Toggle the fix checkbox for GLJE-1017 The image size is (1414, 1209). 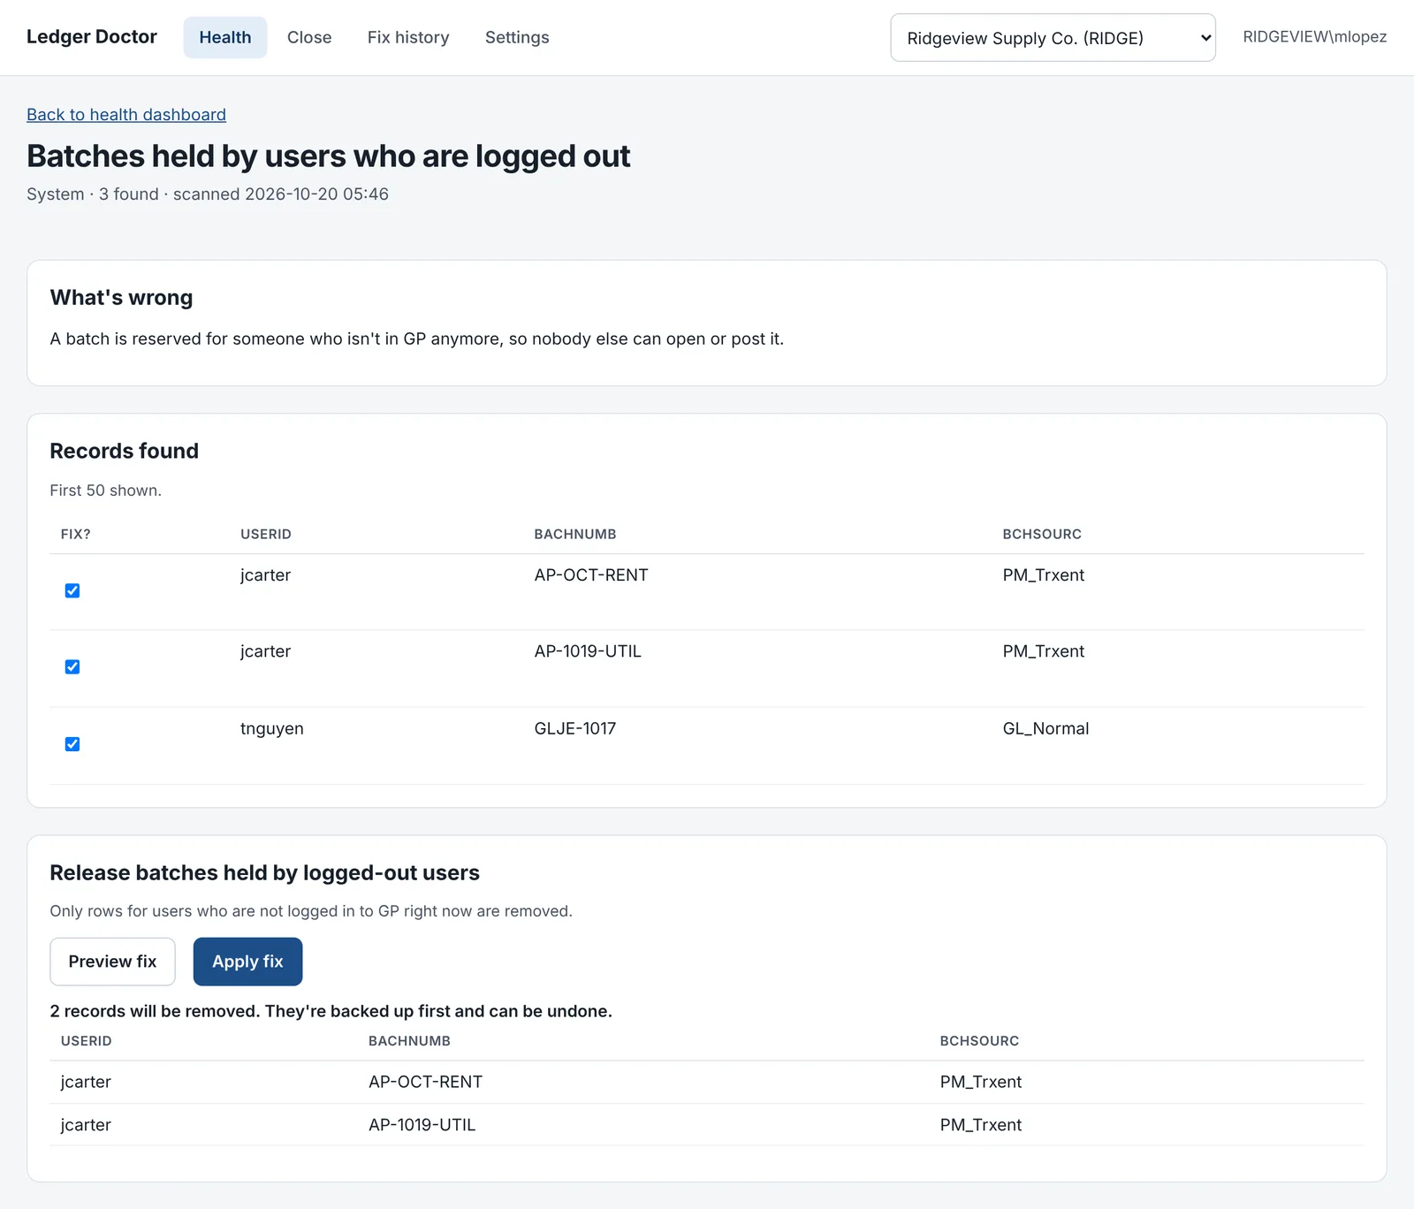point(72,744)
